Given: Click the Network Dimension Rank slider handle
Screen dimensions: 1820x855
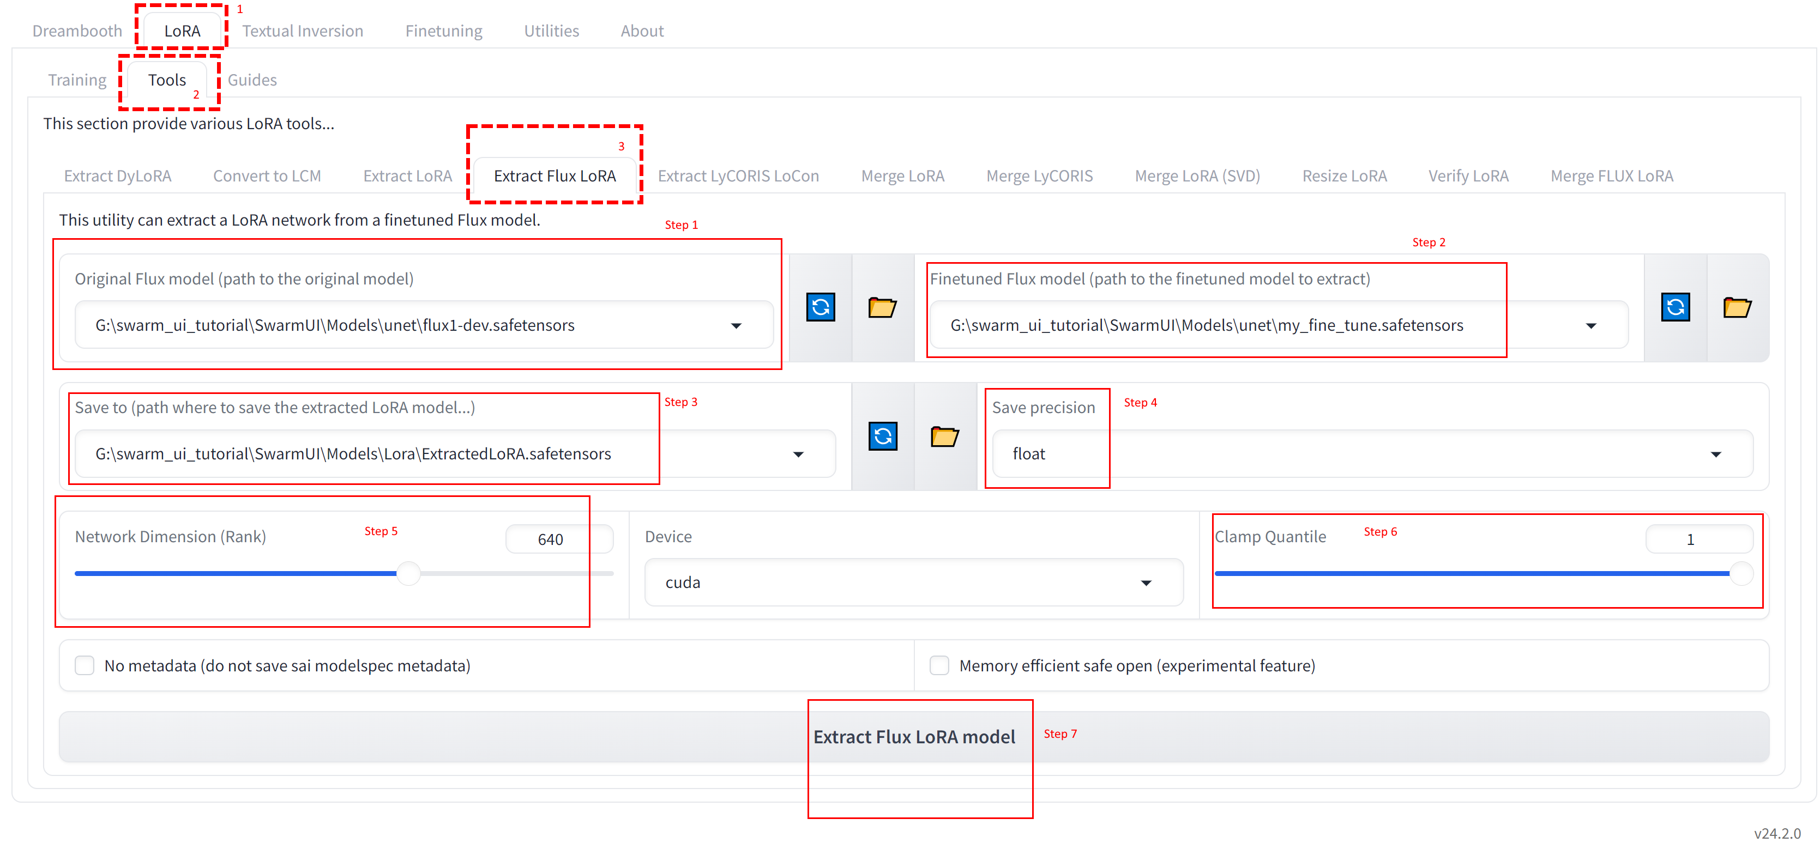Looking at the screenshot, I should pyautogui.click(x=408, y=573).
